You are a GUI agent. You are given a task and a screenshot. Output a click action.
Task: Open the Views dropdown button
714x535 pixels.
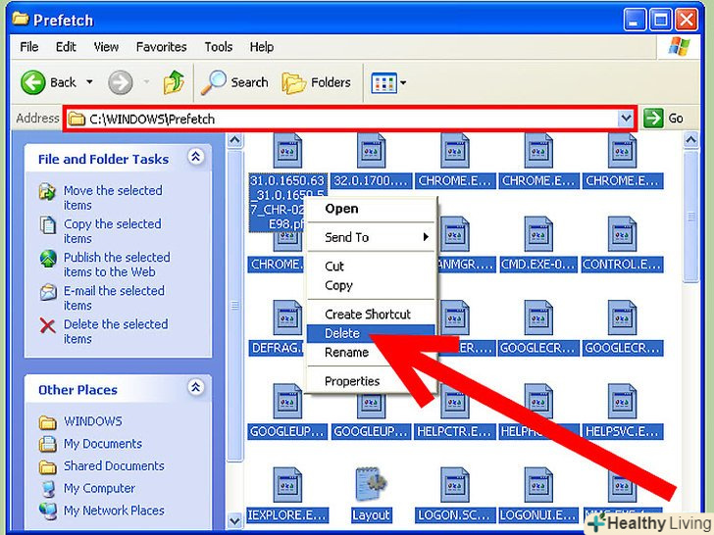click(x=389, y=82)
